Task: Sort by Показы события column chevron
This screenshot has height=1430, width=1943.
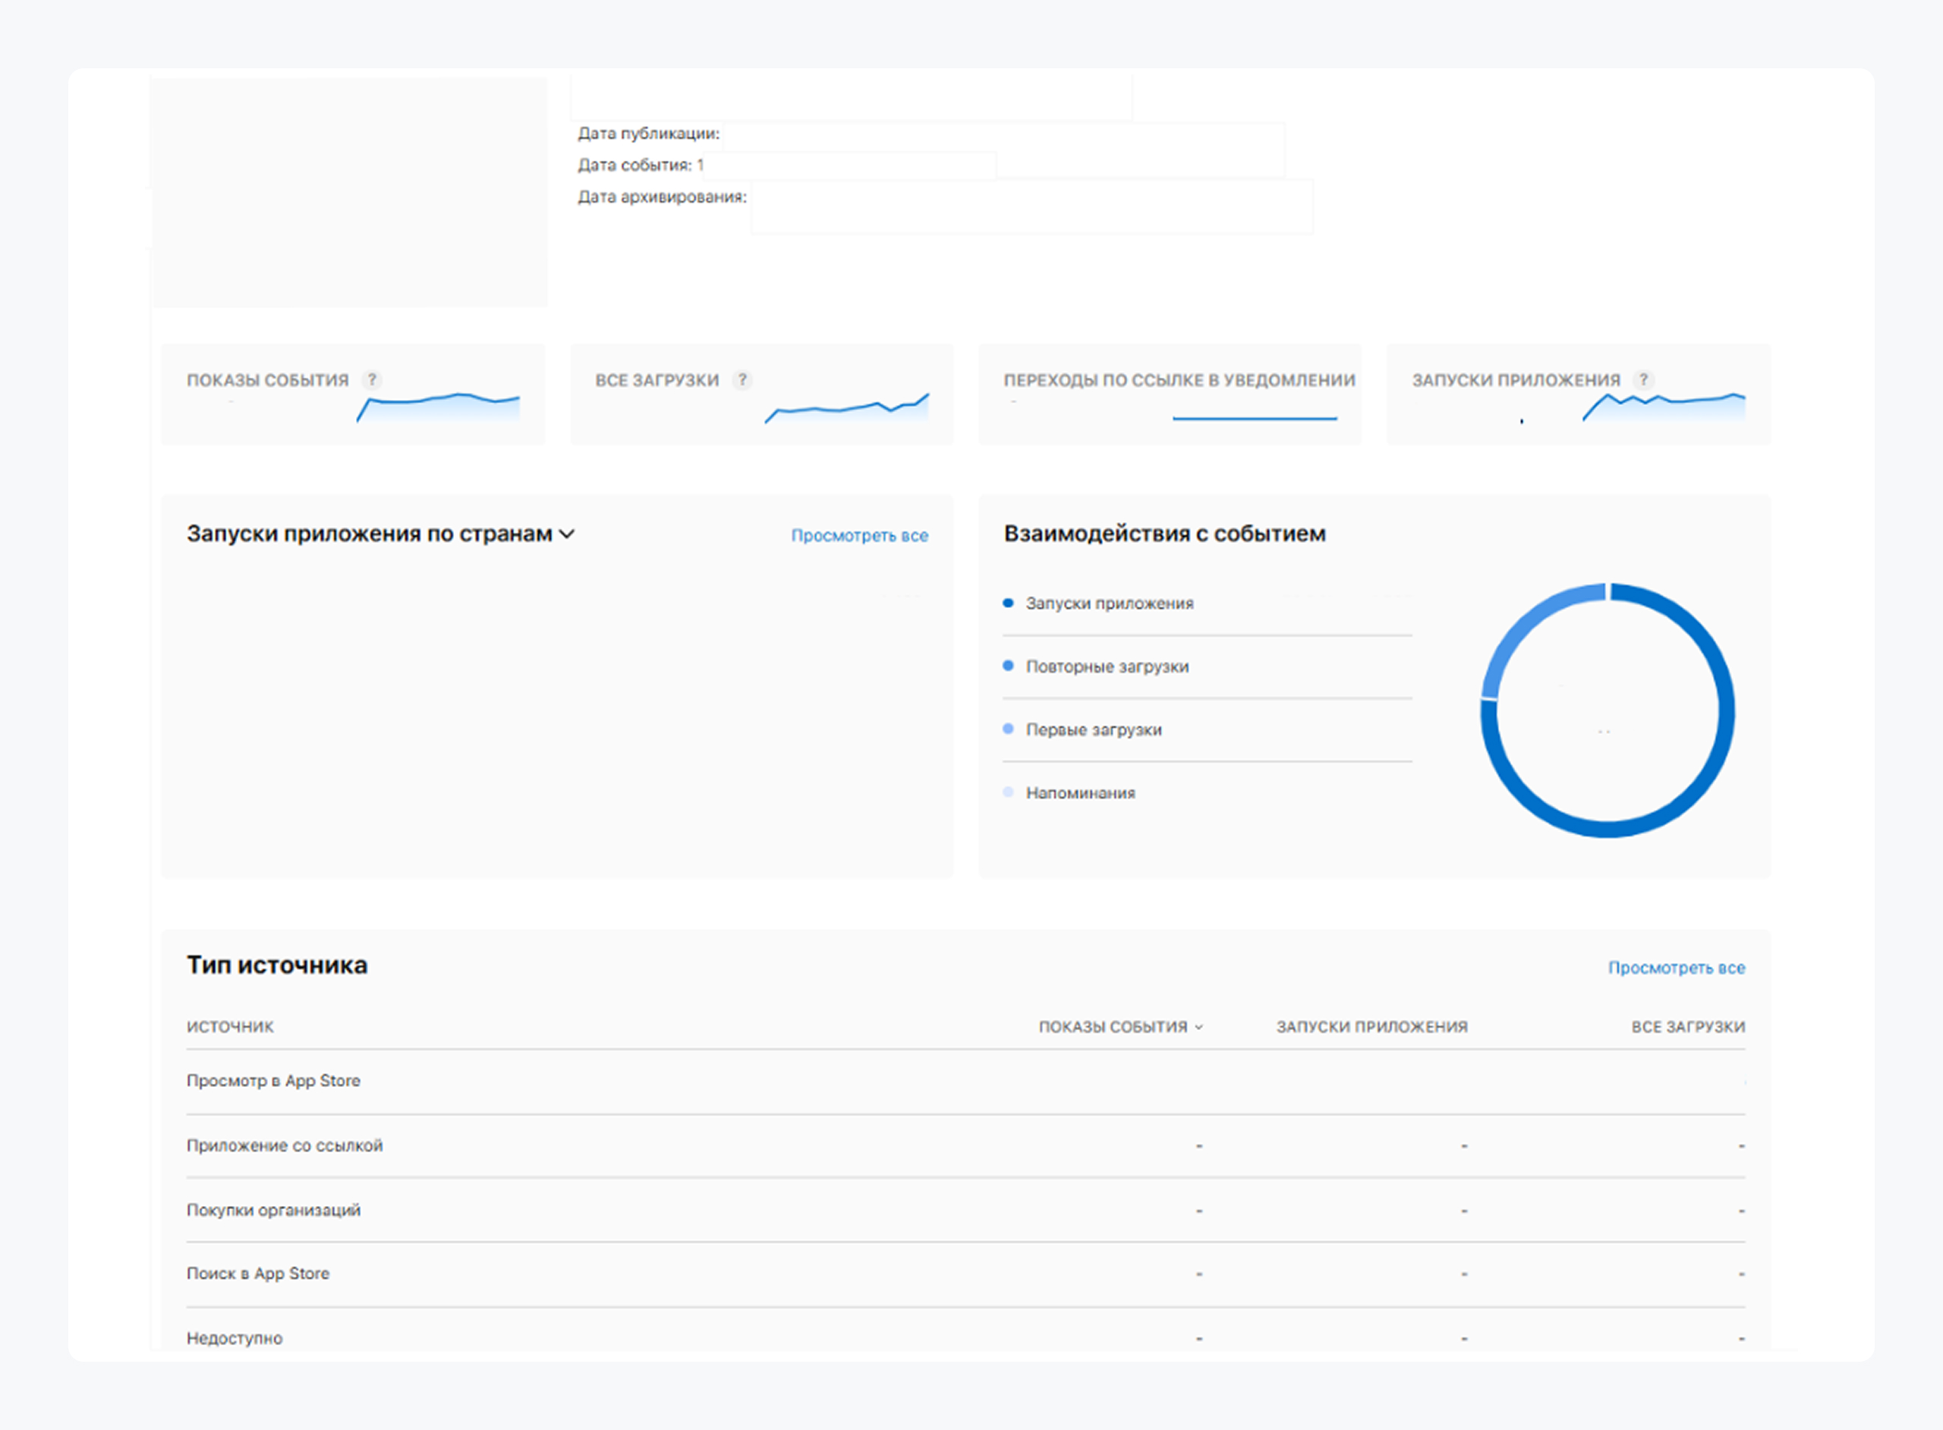Action: pos(1198,1028)
